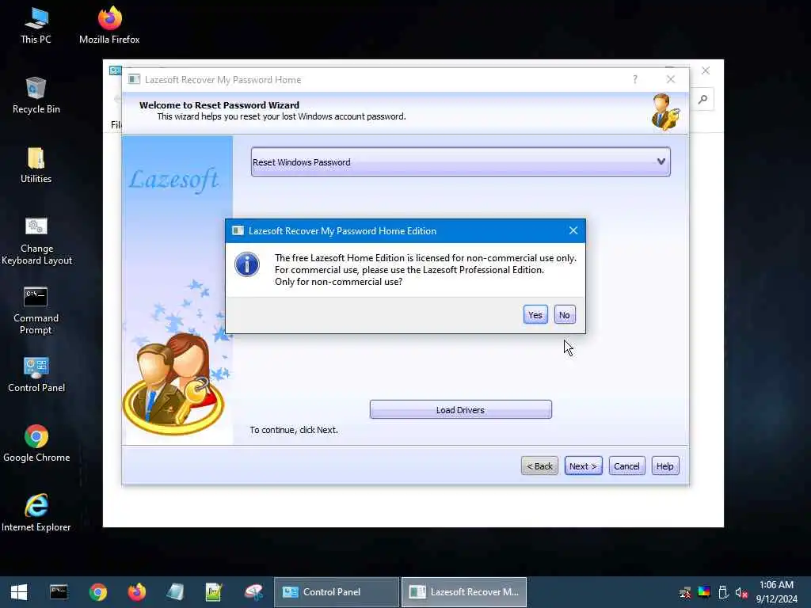This screenshot has height=608, width=811.
Task: Open the Recycle Bin
Action: (36, 96)
